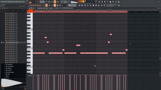Toggle the arrow step icon in second toolbar row
The image size is (161, 90).
(x=49, y=5)
